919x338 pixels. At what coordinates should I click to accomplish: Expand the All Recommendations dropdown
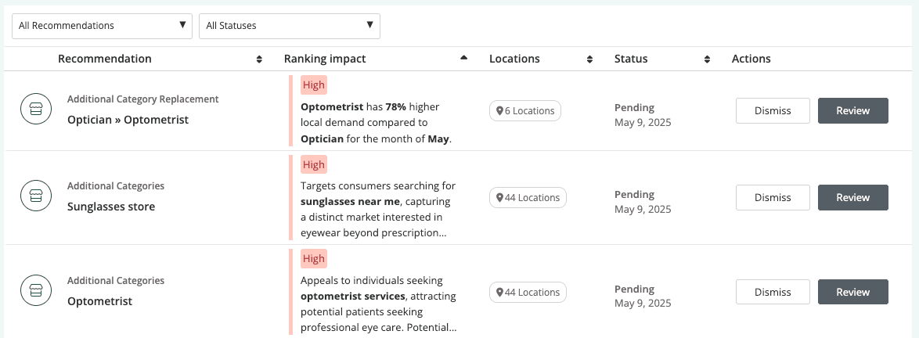[102, 26]
